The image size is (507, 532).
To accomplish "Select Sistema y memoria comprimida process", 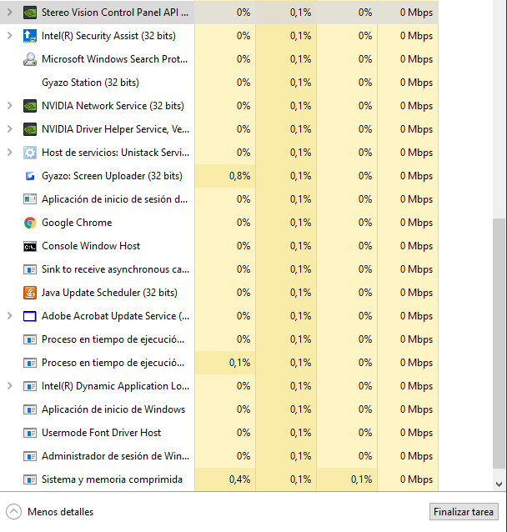I will 112,479.
